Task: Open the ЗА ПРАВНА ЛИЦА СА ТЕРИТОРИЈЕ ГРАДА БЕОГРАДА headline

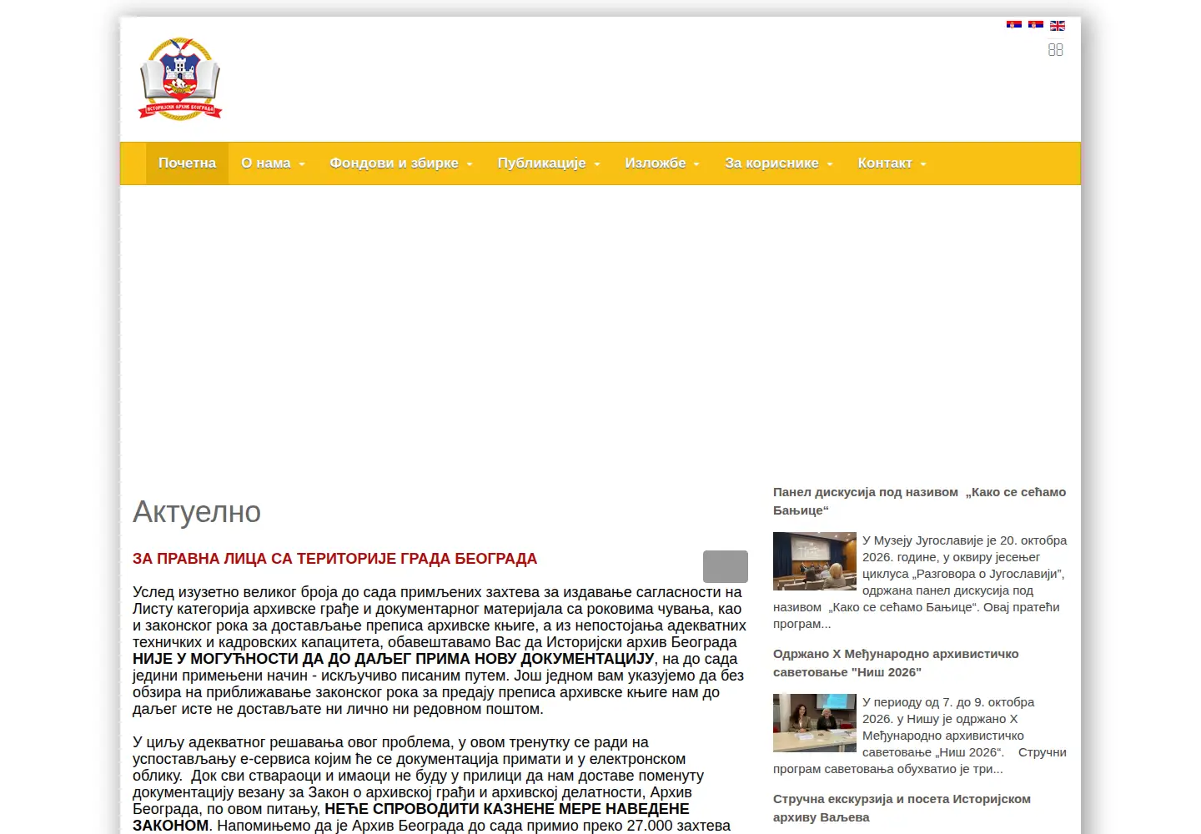Action: click(334, 559)
